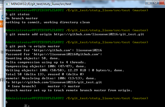
Task: Select the '* [new branch] master -> master' line
Action: click(44, 86)
